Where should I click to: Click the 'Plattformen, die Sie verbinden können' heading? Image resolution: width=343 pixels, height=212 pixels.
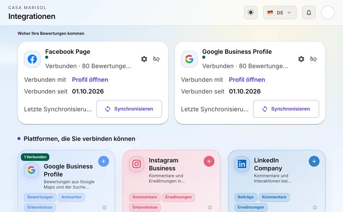pyautogui.click(x=79, y=139)
